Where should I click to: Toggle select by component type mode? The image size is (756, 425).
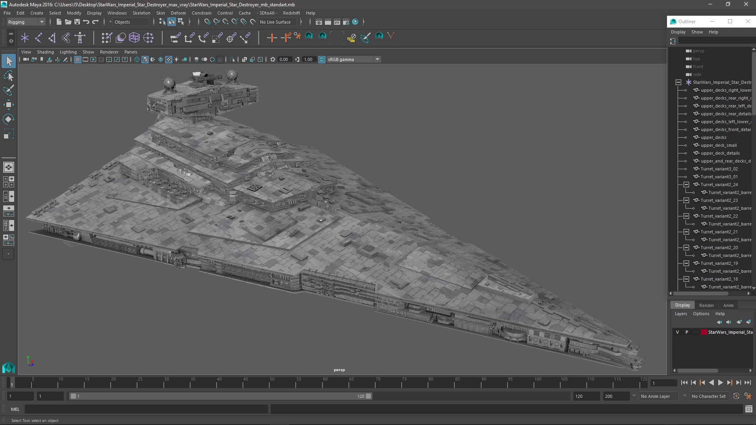[181, 22]
